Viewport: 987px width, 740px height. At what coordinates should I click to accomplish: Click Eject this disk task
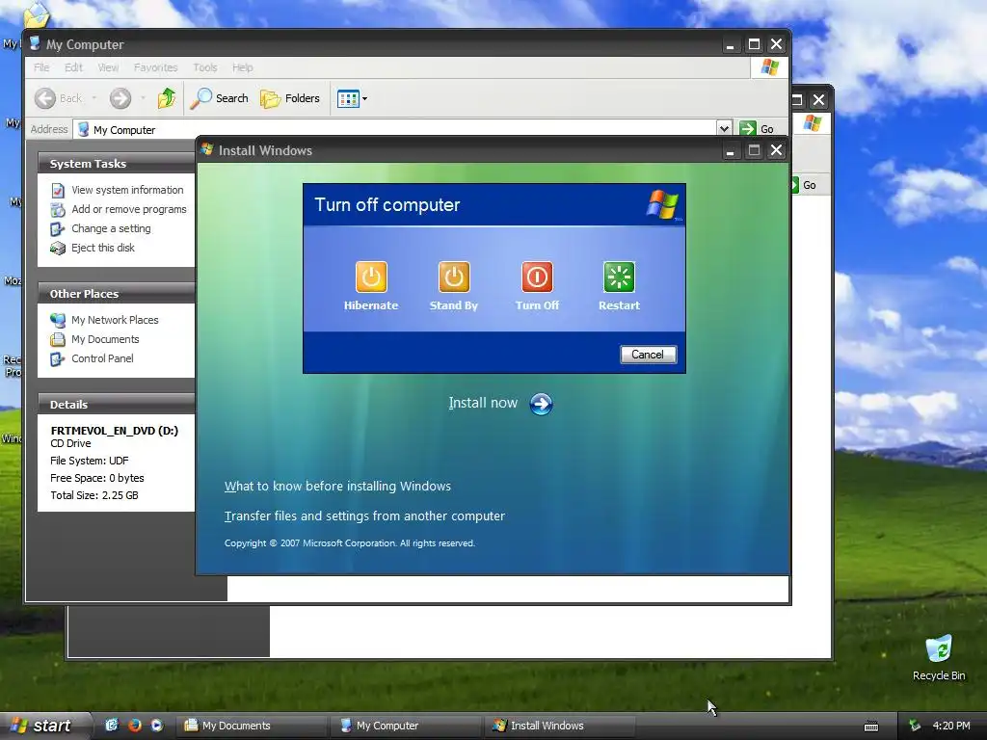click(x=102, y=248)
